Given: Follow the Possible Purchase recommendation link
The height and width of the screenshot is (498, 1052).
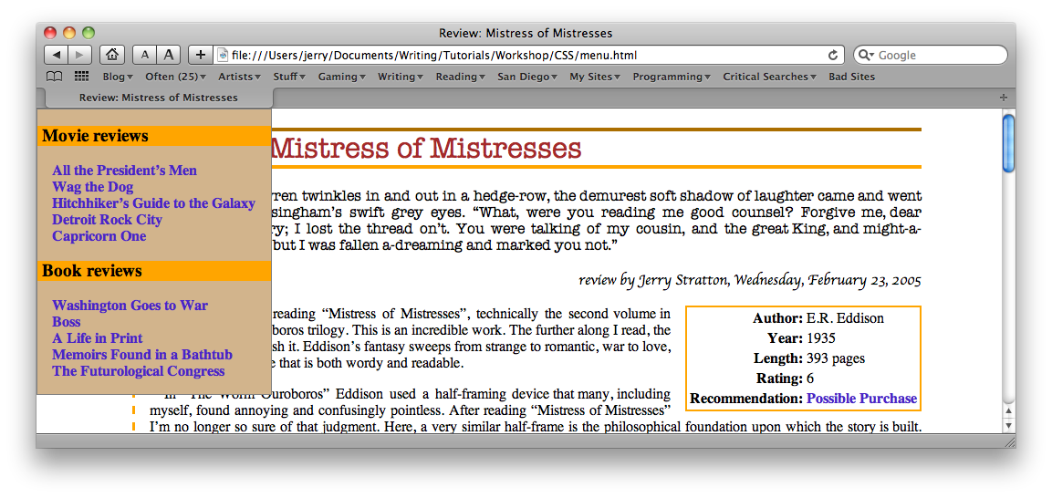Looking at the screenshot, I should tap(861, 399).
